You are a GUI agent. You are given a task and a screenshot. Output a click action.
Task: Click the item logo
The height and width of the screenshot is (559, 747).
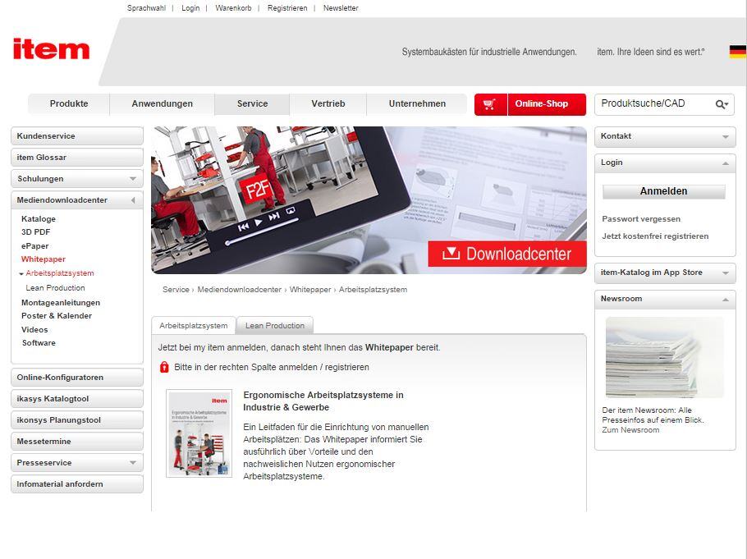tap(51, 49)
